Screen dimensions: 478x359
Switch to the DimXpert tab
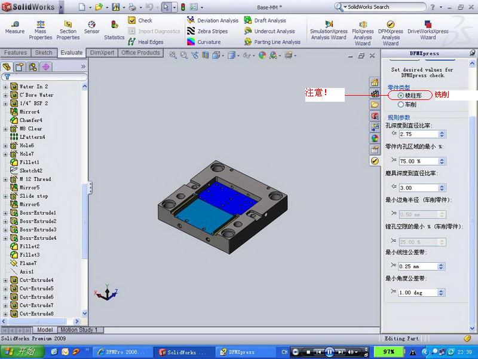(102, 53)
